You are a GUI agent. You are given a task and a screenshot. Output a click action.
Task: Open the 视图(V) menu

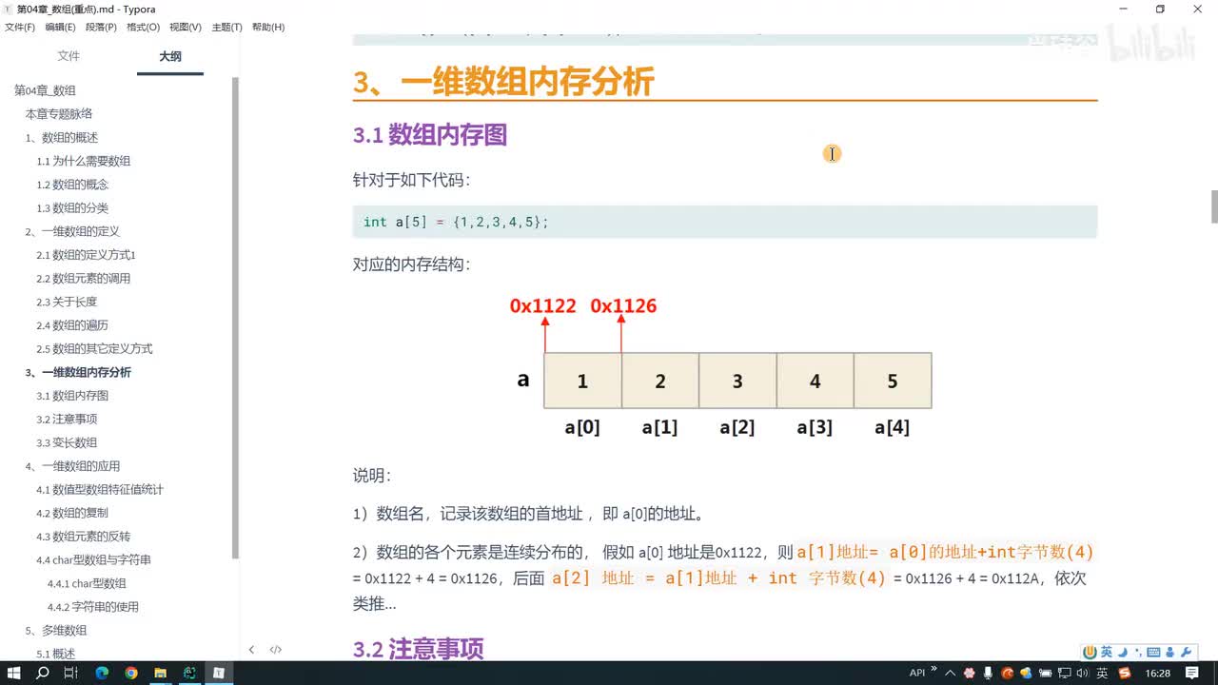point(185,27)
